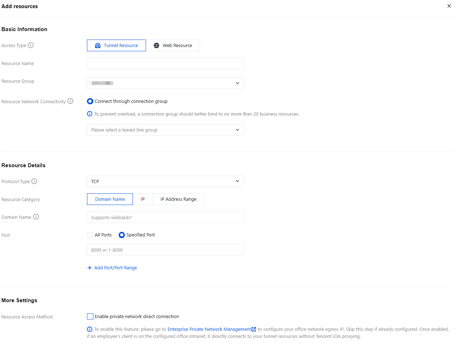The width and height of the screenshot is (456, 358).
Task: Select the Specified Port radio option
Action: pos(122,235)
